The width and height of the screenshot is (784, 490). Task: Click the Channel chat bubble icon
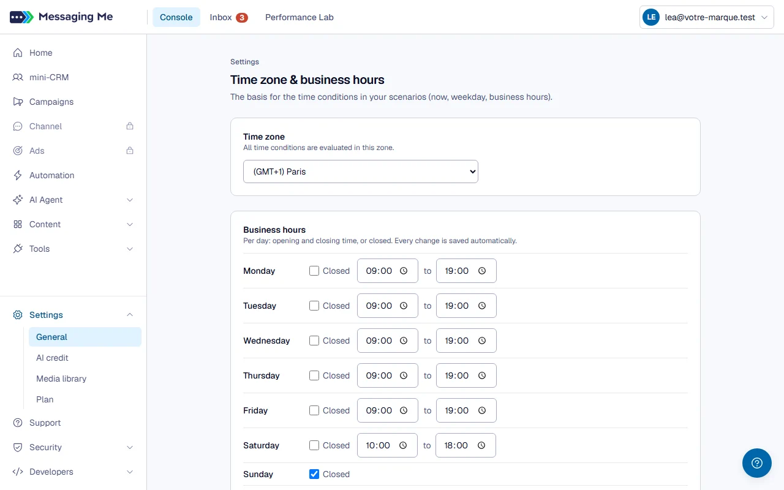pos(18,126)
